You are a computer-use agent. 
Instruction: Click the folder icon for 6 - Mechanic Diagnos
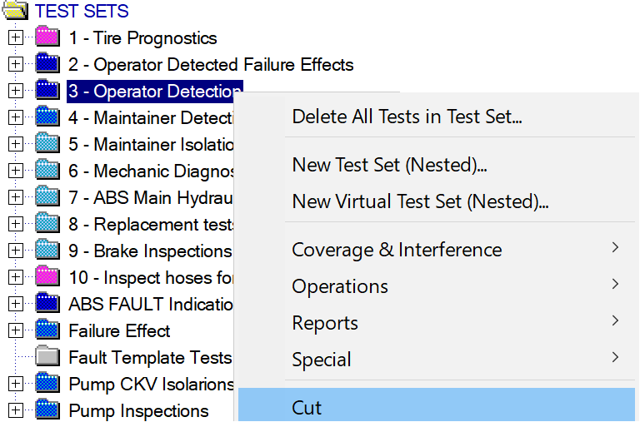point(47,170)
